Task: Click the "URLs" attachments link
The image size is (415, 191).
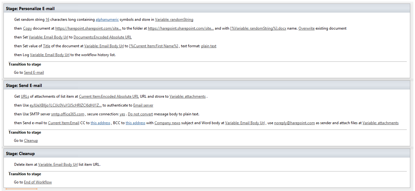Action: [25, 96]
